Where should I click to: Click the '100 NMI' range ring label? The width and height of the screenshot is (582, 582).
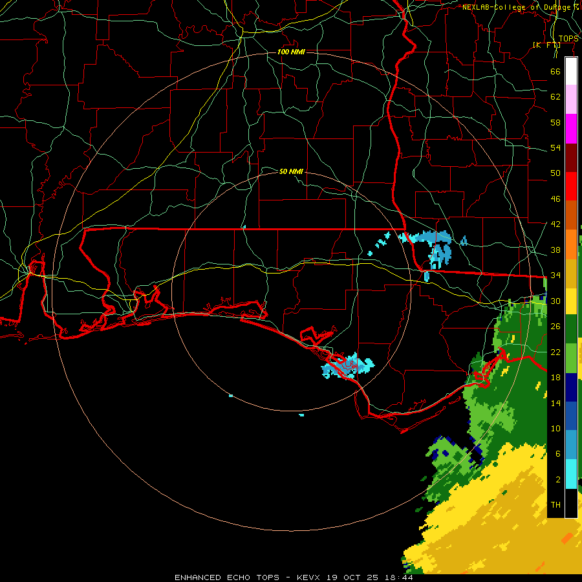[291, 52]
